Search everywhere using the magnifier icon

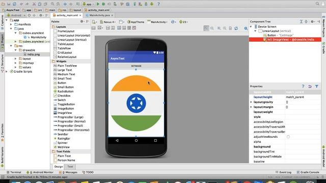(x=317, y=4)
